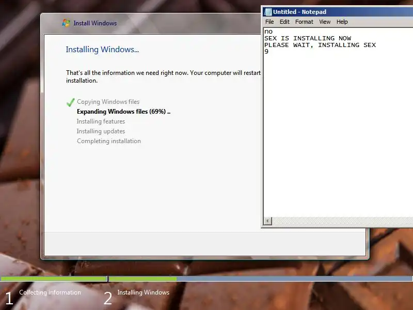Click the 'Completing installation' step

click(x=109, y=141)
